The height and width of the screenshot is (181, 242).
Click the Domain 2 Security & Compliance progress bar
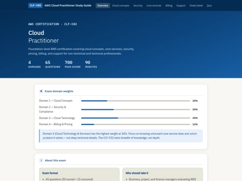(x=135, y=109)
